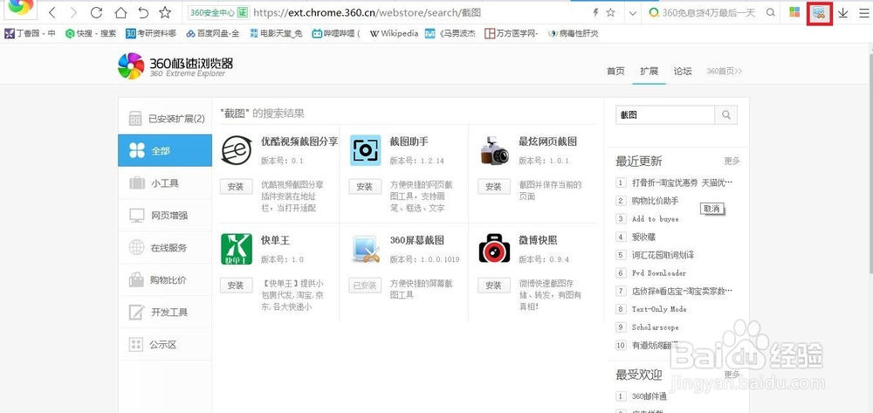Open 已安装扩展(2) in sidebar
The image size is (873, 413).
[165, 119]
